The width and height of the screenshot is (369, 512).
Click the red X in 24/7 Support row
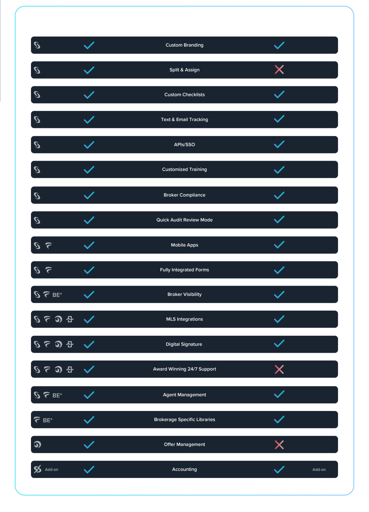coord(279,369)
